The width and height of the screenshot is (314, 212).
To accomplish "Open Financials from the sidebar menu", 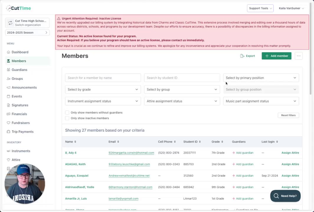I will (19, 114).
